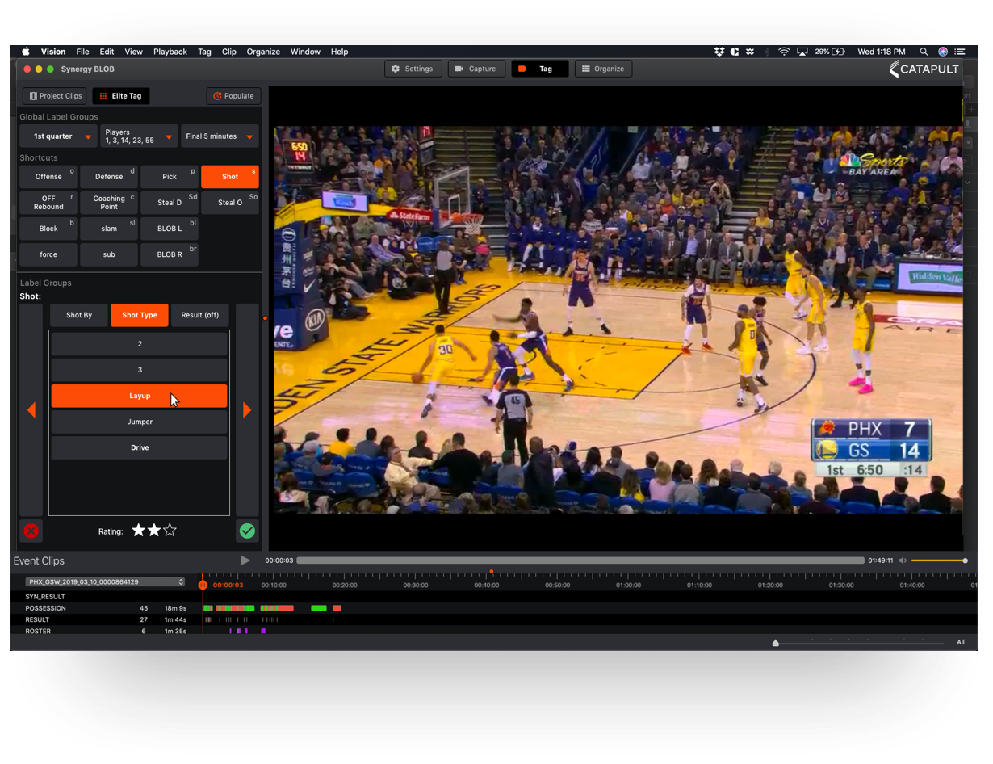
Task: Select the Jumper shot type
Action: click(x=139, y=422)
